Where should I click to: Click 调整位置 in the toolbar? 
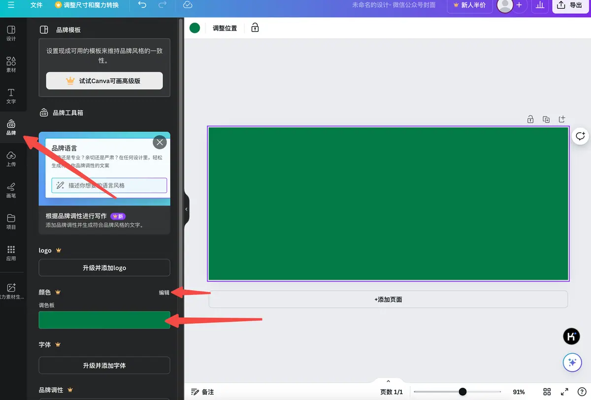point(225,29)
